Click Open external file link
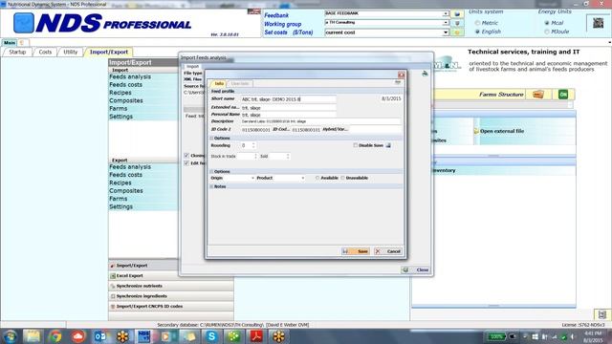 click(502, 132)
